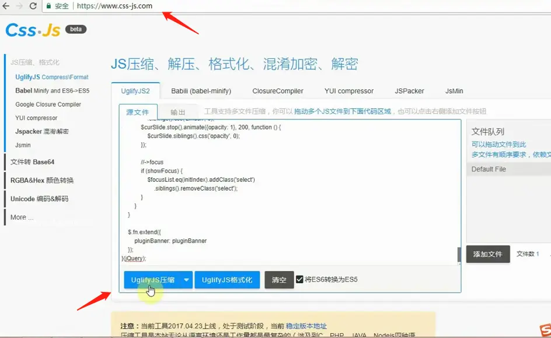Click the pluginBanner: pluginBanner code line
The height and width of the screenshot is (338, 551).
pos(170,241)
